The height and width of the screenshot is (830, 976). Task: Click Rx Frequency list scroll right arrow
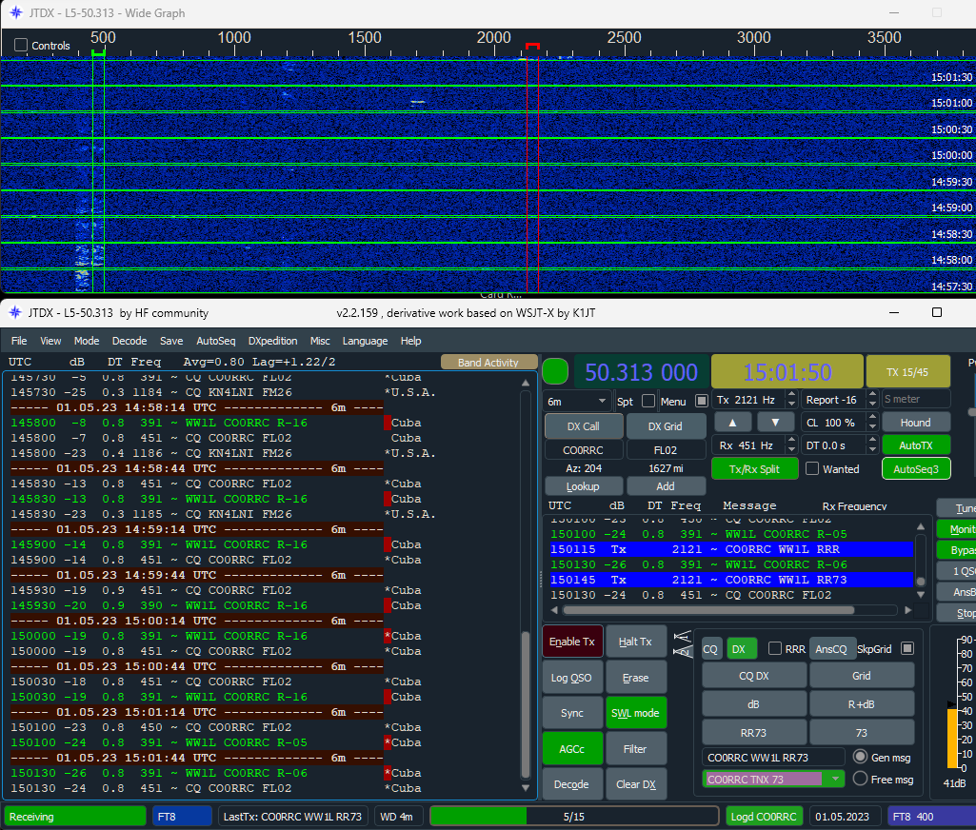pyautogui.click(x=908, y=610)
